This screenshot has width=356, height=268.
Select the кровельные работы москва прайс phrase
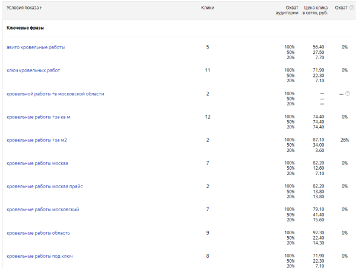pos(44,186)
